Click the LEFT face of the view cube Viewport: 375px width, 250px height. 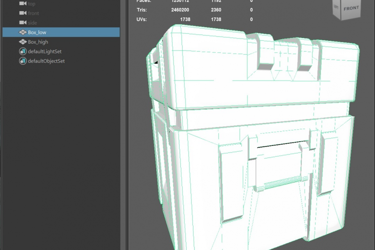(336, 7)
